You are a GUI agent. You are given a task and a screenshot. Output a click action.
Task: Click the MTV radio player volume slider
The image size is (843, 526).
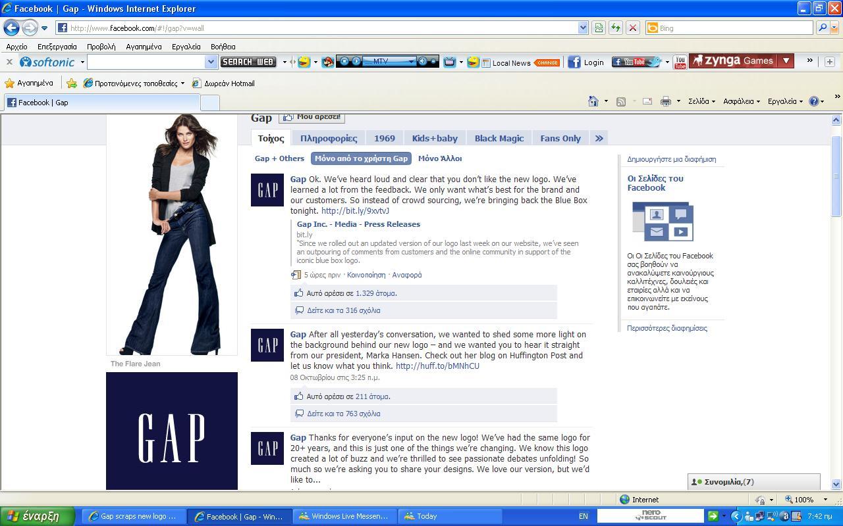[x=434, y=62]
